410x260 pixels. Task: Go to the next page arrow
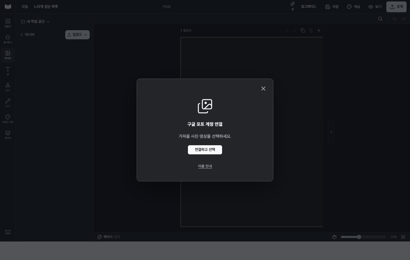click(295, 30)
